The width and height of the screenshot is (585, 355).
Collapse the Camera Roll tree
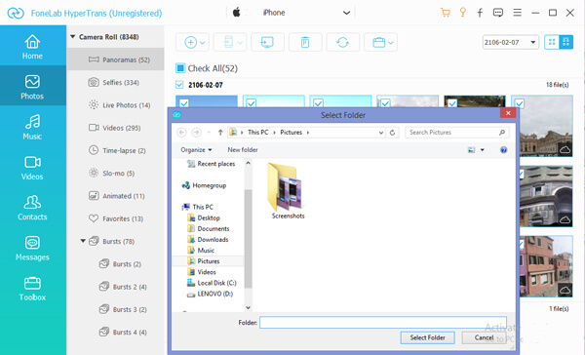coord(73,37)
